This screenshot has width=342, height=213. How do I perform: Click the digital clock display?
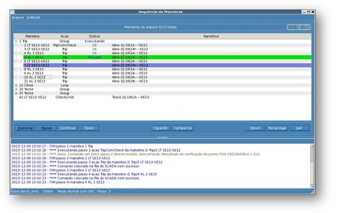point(299,28)
